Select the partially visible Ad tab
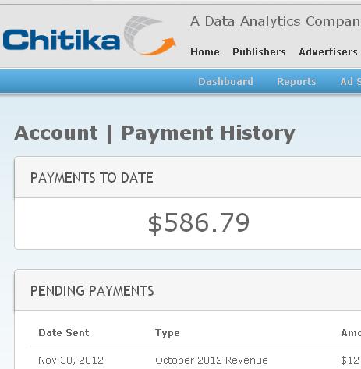361x369 pixels. [x=350, y=82]
